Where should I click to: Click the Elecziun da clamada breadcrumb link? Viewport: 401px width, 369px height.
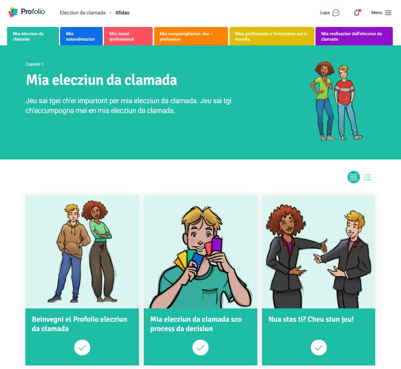(83, 13)
